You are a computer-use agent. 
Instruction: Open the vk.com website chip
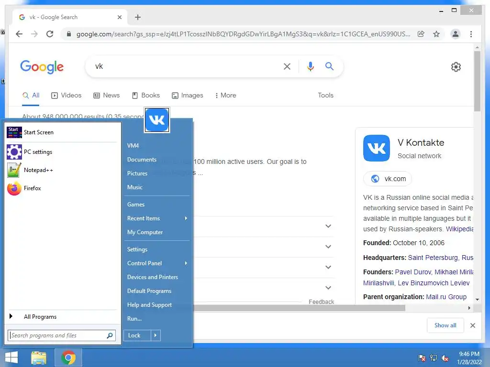coord(388,179)
